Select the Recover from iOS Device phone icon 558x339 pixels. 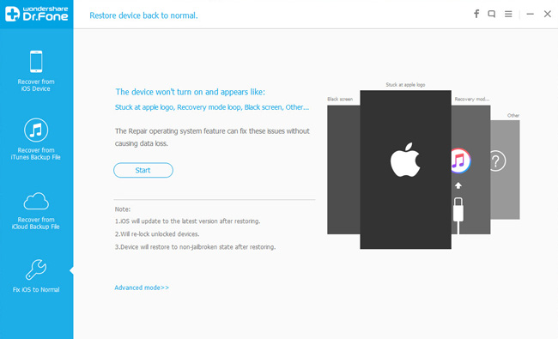pos(36,62)
